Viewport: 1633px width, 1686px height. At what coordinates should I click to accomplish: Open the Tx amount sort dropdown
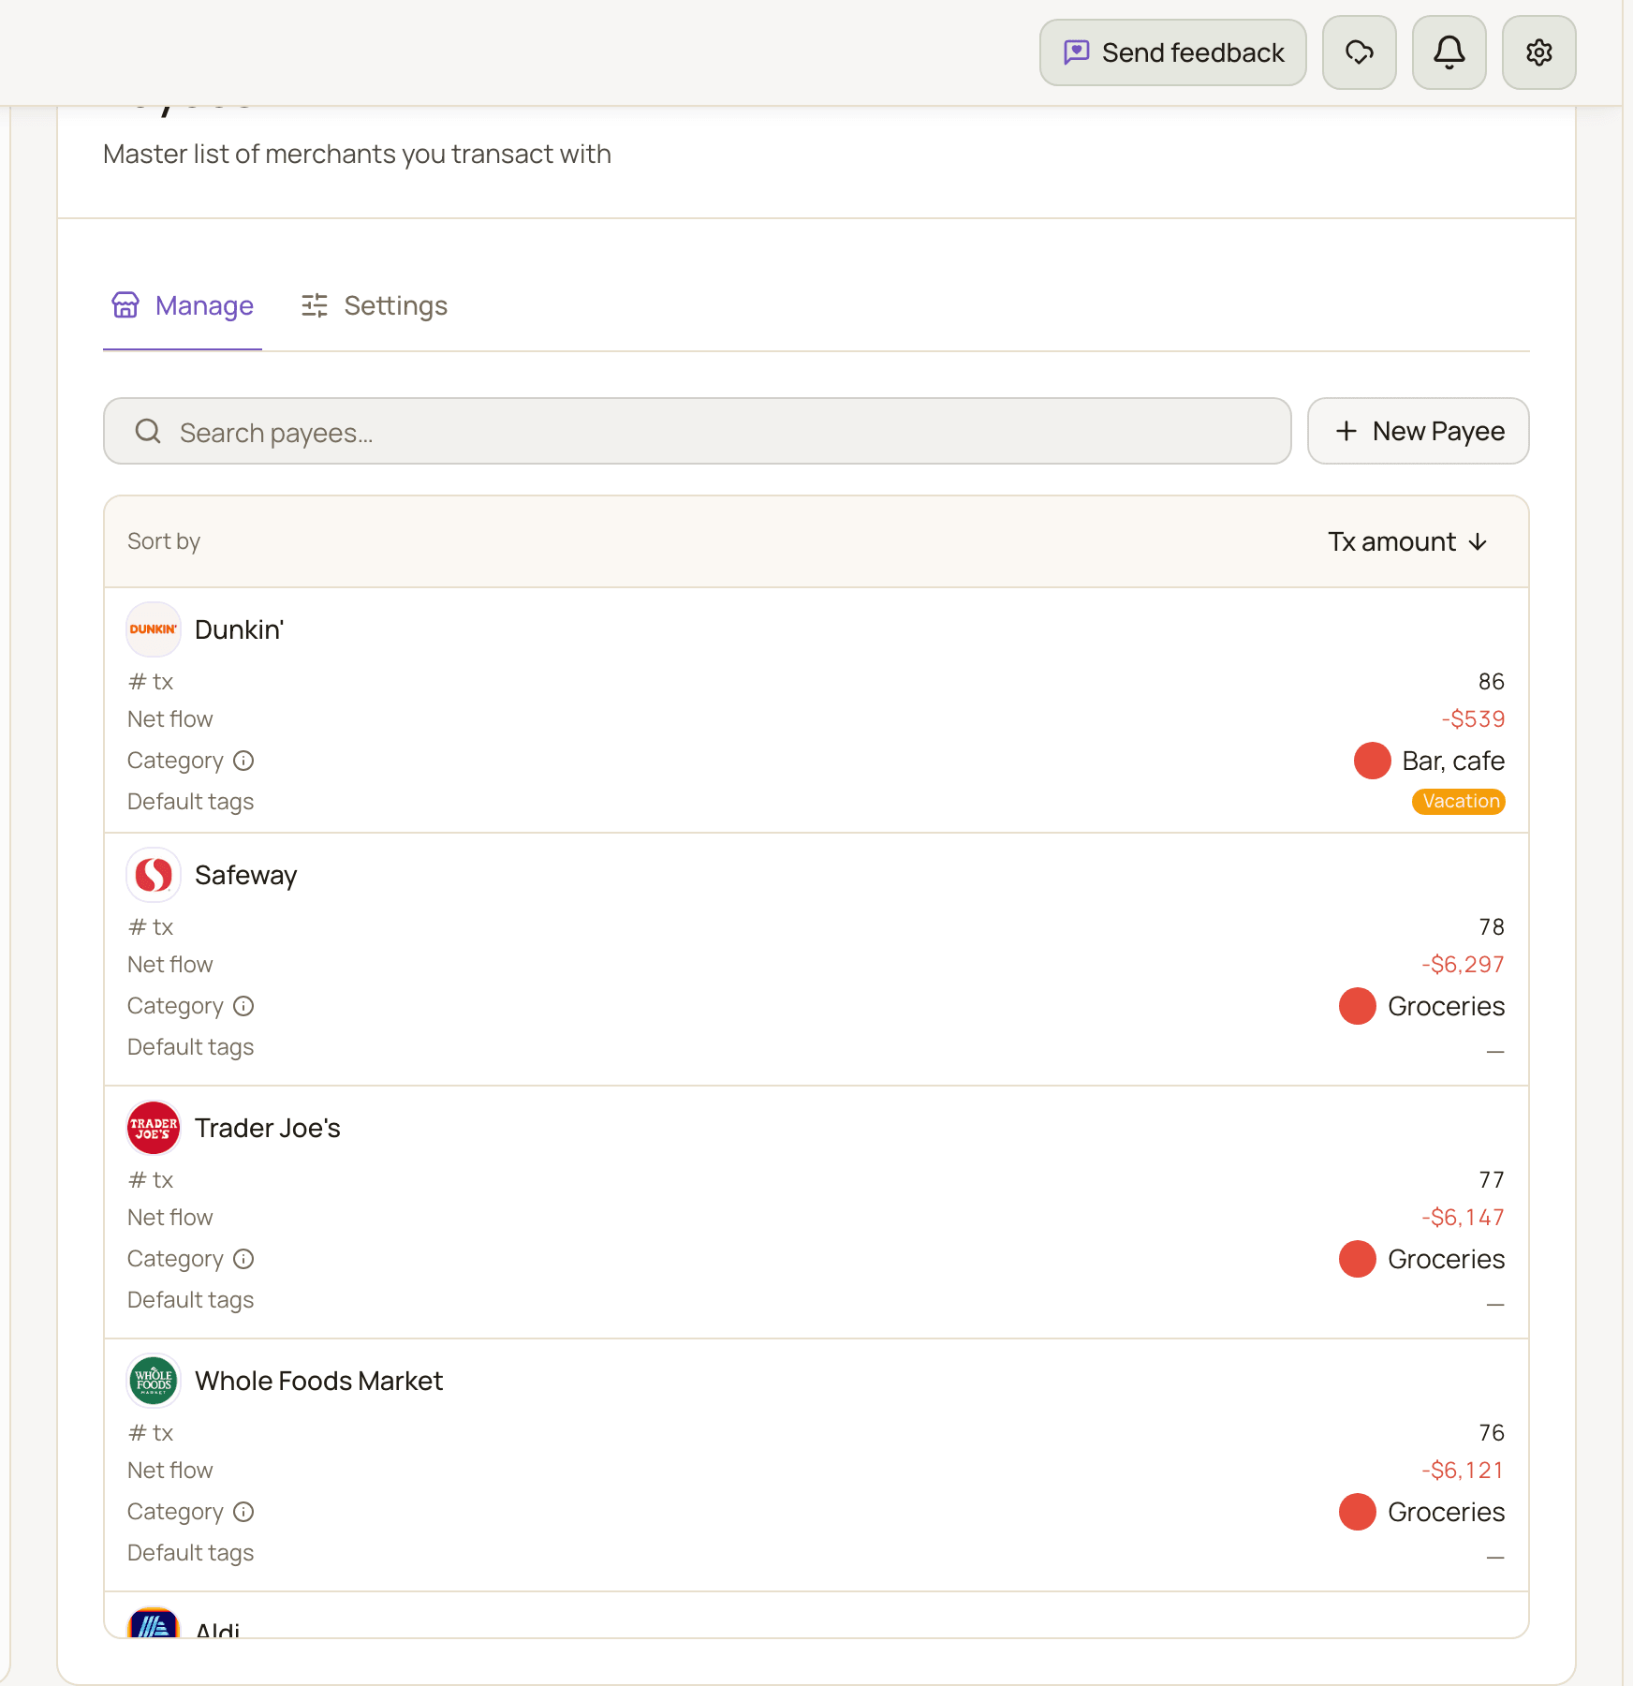tap(1407, 541)
